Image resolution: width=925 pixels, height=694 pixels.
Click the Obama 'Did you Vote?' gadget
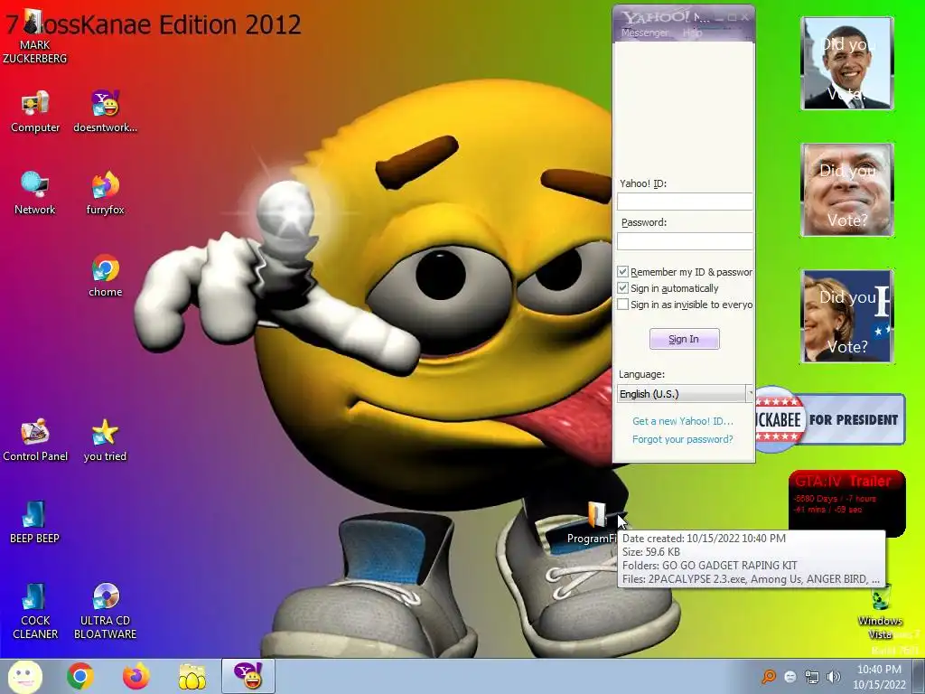pos(847,63)
